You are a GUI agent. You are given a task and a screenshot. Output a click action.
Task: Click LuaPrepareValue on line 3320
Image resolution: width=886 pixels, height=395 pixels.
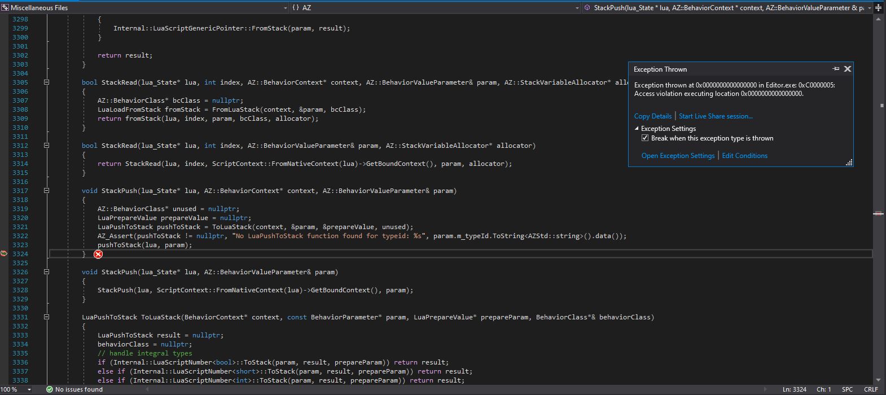click(x=127, y=218)
